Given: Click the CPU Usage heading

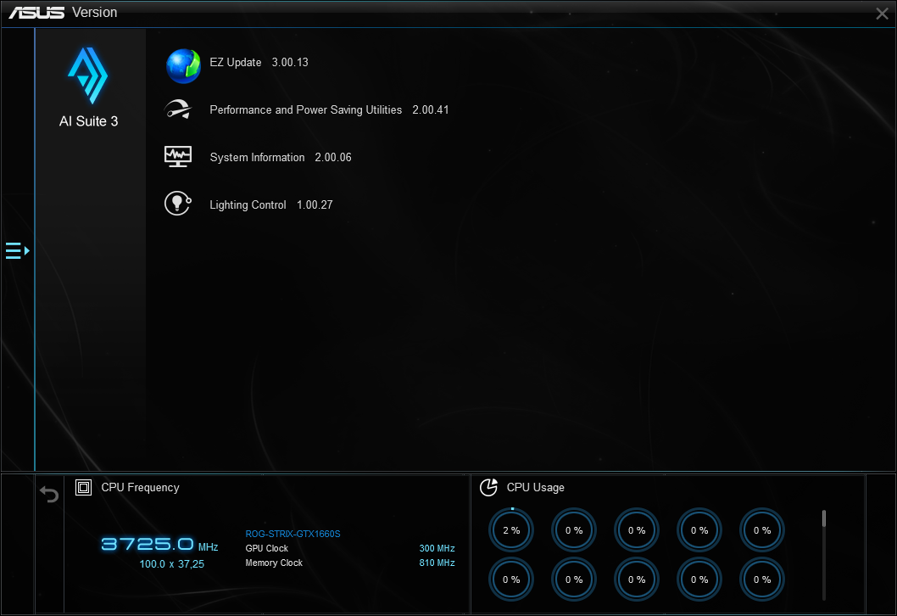Looking at the screenshot, I should tap(536, 487).
